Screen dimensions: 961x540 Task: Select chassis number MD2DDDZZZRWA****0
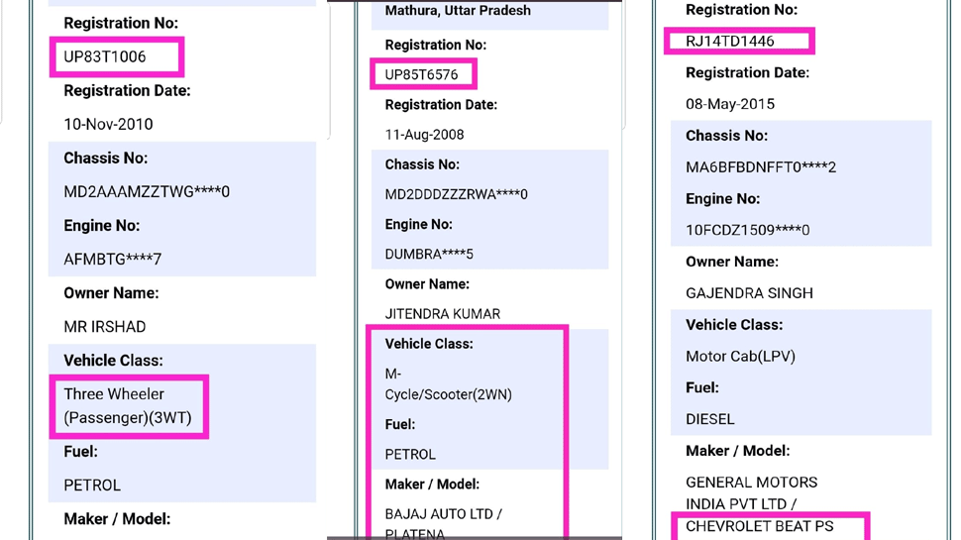456,195
